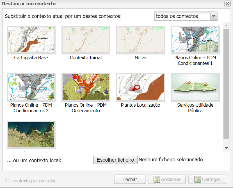The image size is (233, 188).
Task: Select the Contexto Inicial context
Action: tap(86, 40)
